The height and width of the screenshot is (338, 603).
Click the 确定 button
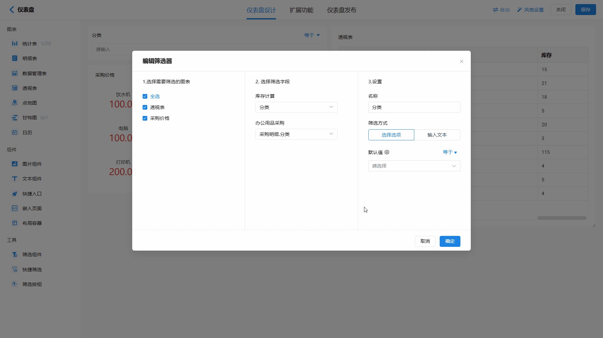(450, 241)
